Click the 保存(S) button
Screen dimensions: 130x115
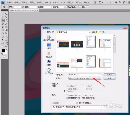pyautogui.click(x=109, y=75)
